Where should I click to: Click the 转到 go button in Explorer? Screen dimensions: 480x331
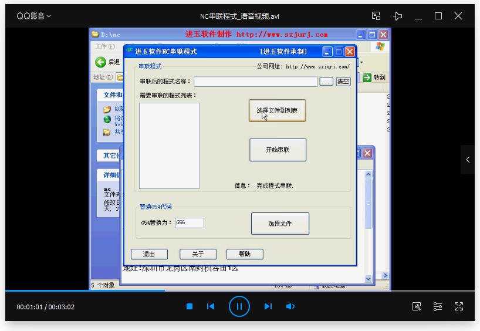(x=374, y=77)
